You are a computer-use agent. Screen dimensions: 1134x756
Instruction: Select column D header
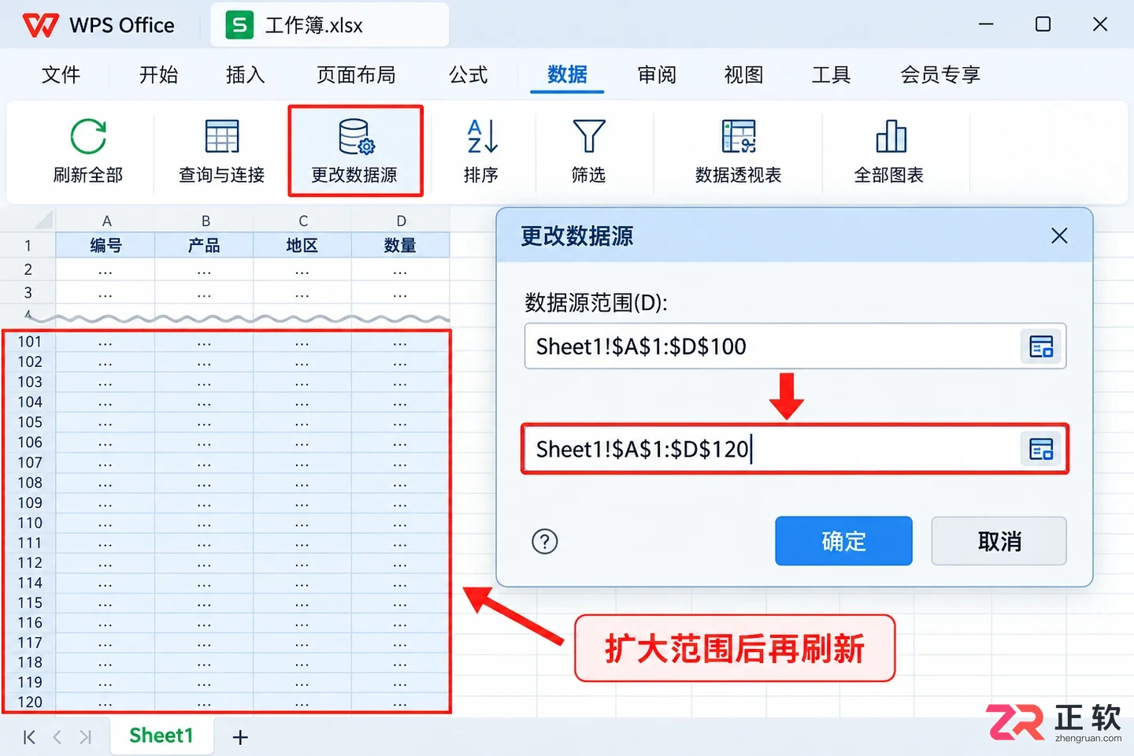(401, 220)
